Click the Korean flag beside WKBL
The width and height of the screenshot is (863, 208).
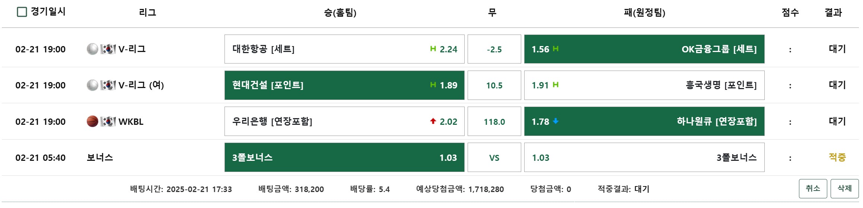click(x=108, y=121)
